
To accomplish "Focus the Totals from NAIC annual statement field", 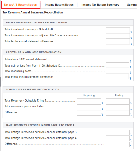I will point(117,59).
